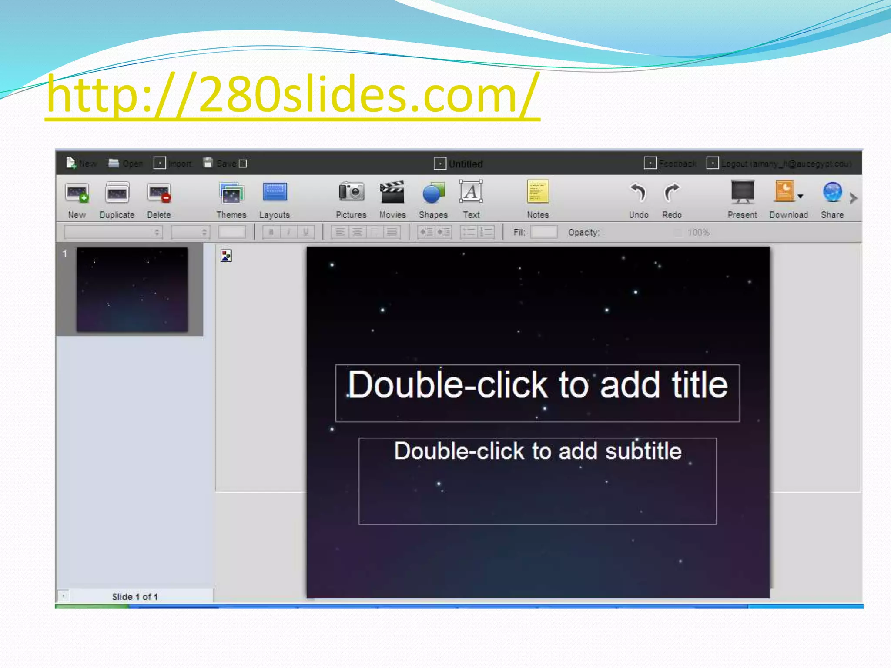Center-align the text
This screenshot has height=668, width=891.
(x=357, y=232)
